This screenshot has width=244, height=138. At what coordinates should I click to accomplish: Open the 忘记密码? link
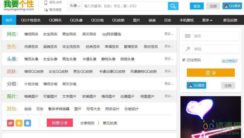click(x=230, y=61)
